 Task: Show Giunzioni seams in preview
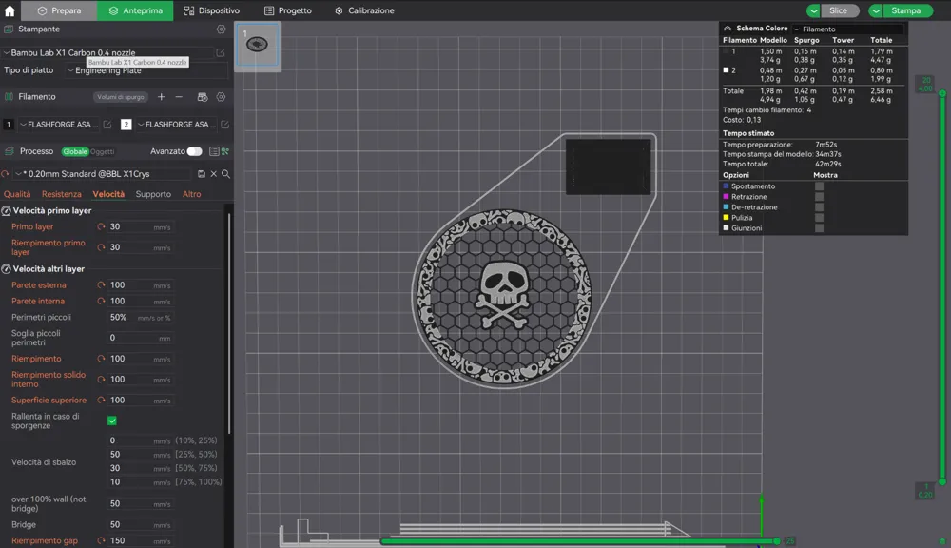(819, 228)
